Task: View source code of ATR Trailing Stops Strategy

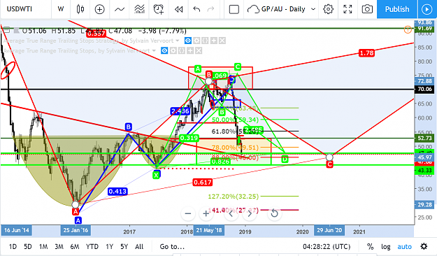Action: 205,41
